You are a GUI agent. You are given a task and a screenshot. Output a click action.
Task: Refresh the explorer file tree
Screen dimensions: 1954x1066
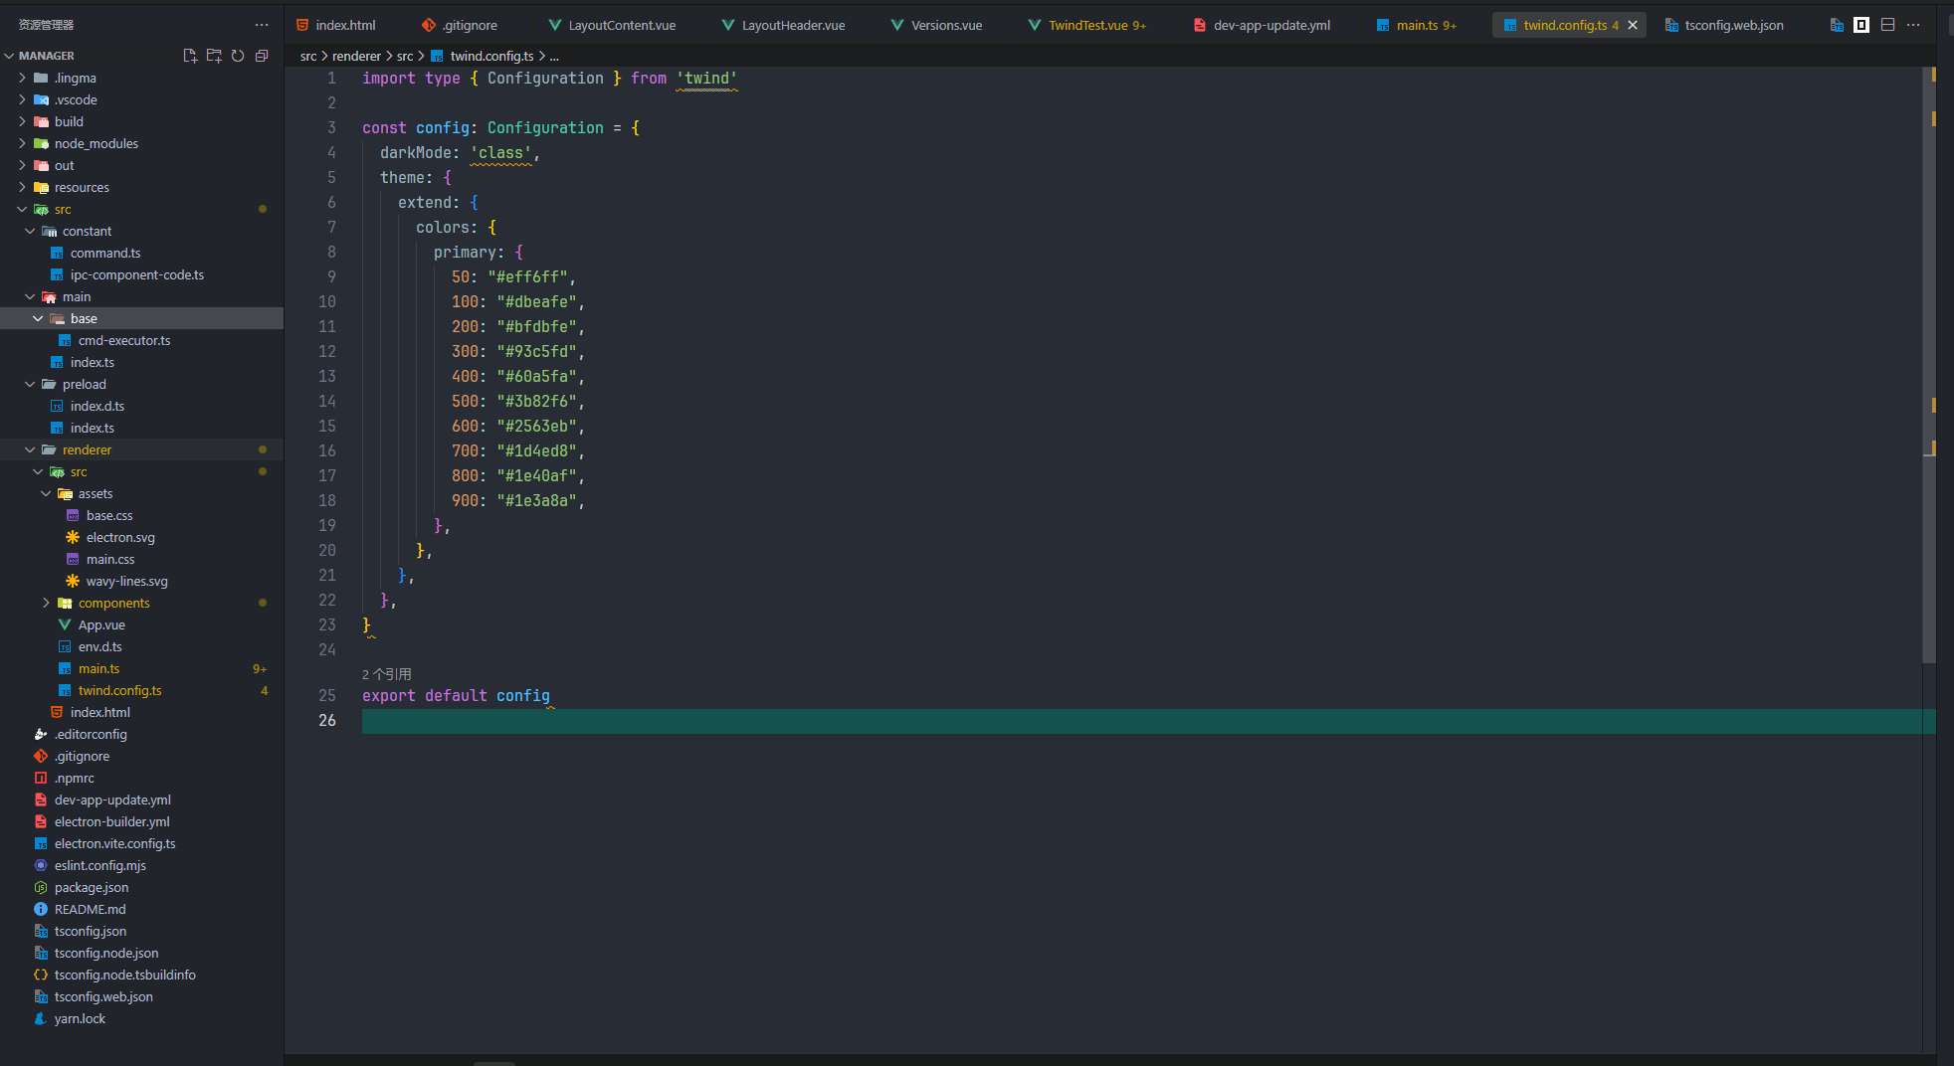tap(238, 56)
